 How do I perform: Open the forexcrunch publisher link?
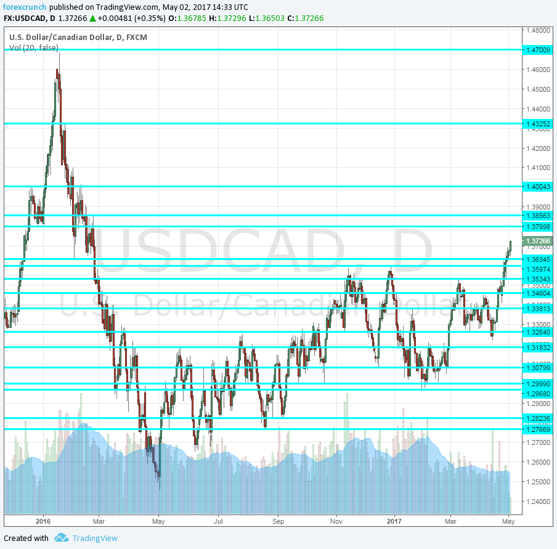(x=24, y=7)
